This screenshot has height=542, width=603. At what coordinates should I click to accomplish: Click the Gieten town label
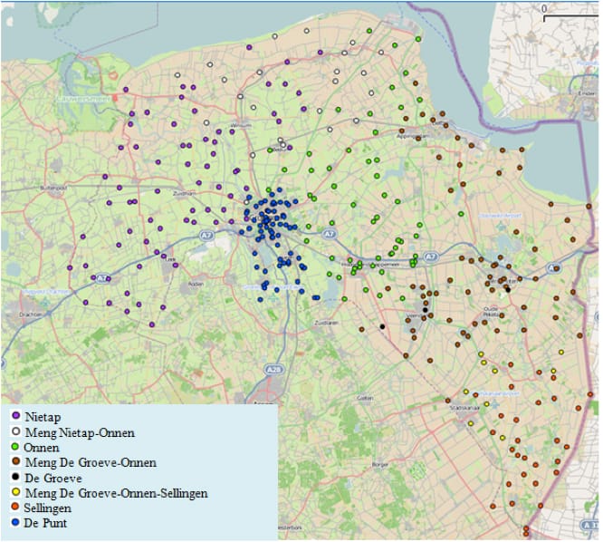[x=365, y=398]
